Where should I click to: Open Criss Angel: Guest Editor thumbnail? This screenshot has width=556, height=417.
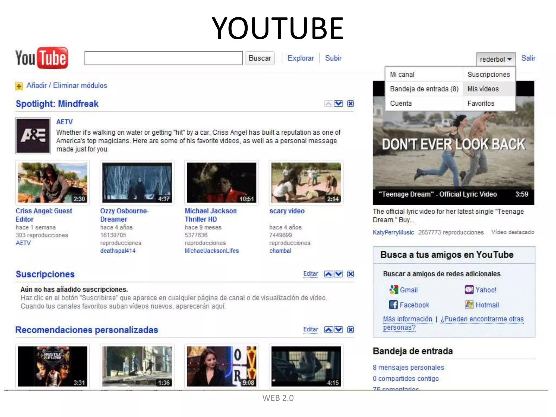53,182
